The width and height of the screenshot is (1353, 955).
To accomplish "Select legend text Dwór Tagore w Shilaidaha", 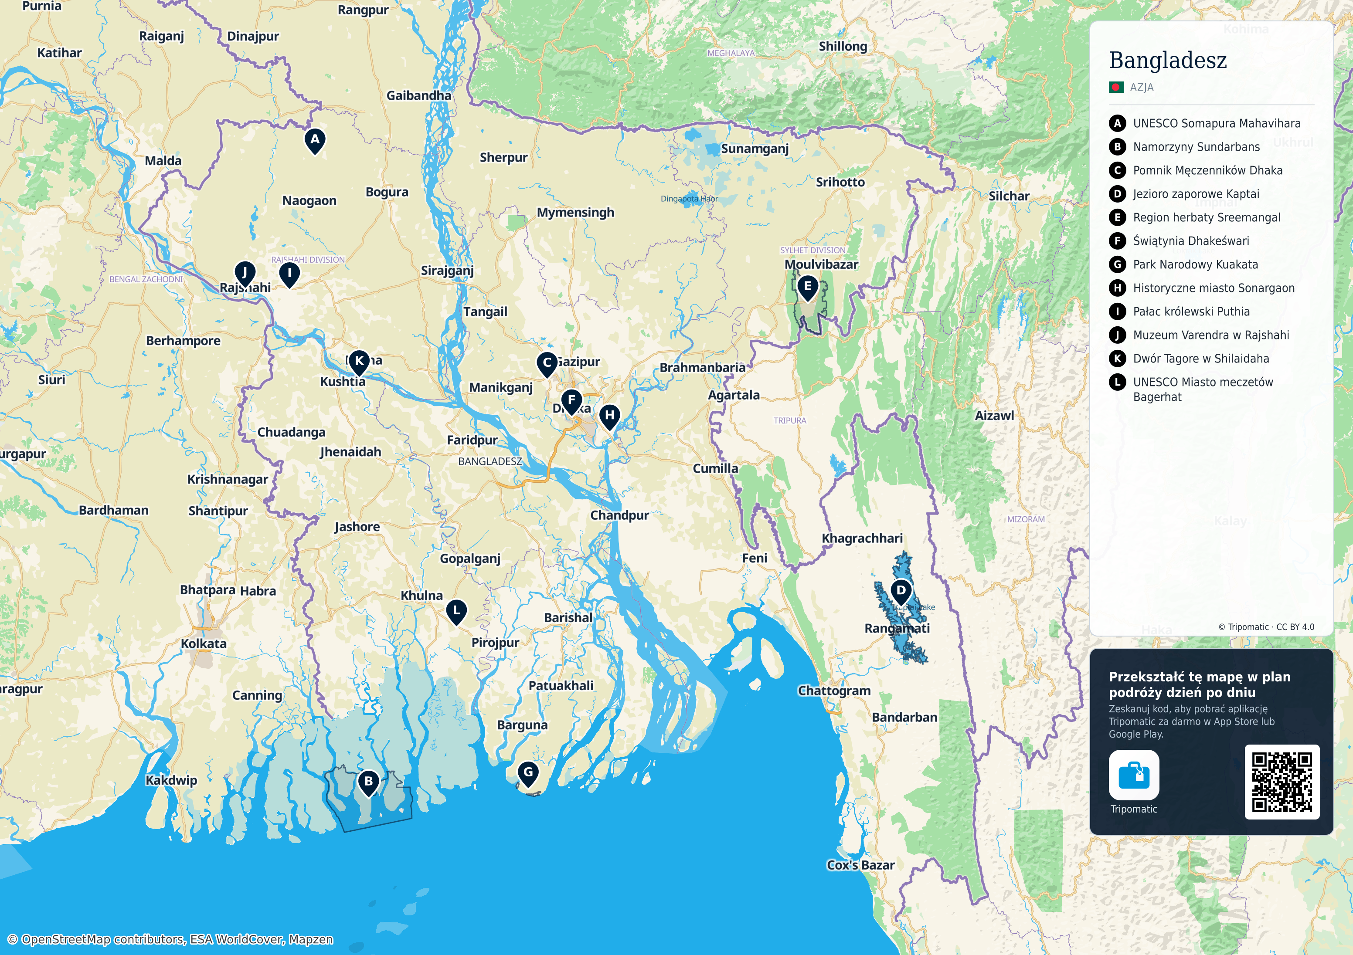I will [1200, 359].
